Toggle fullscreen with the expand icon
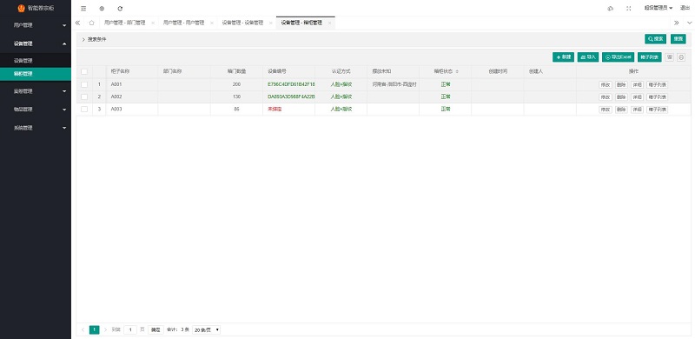This screenshot has width=695, height=339. tap(628, 9)
